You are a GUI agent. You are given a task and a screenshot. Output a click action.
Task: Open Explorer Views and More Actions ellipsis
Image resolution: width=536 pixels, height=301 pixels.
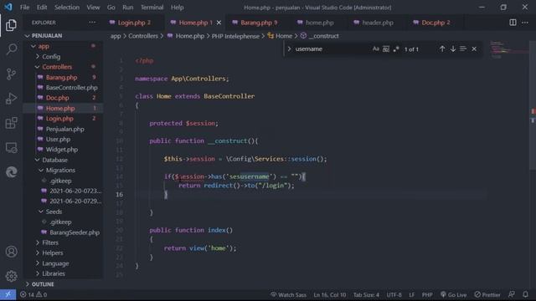pyautogui.click(x=92, y=23)
